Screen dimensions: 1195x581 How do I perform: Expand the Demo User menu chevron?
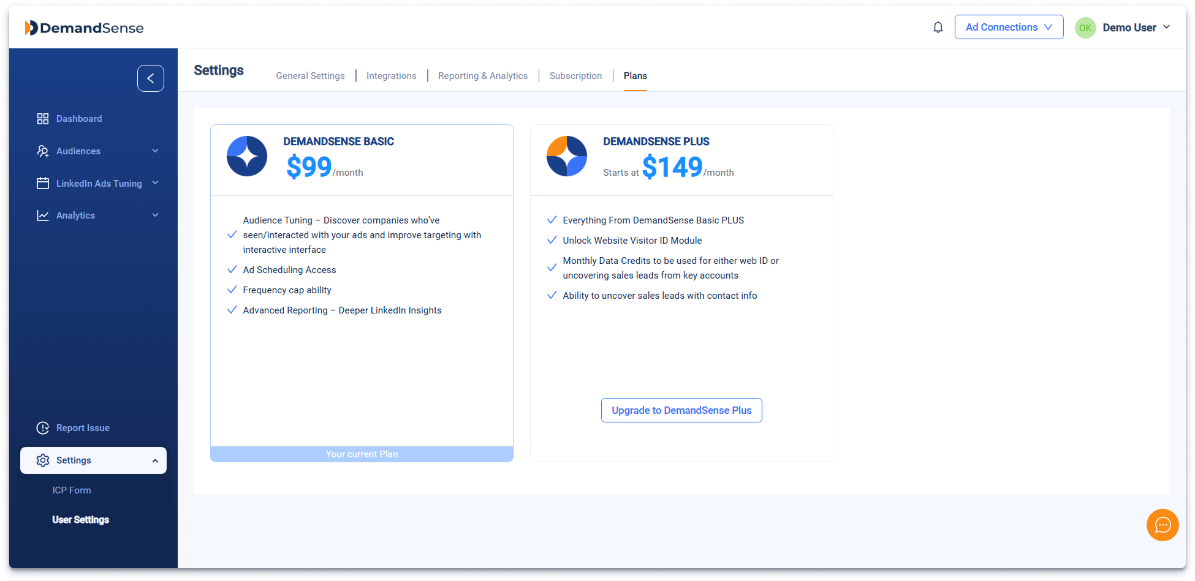click(x=1166, y=27)
